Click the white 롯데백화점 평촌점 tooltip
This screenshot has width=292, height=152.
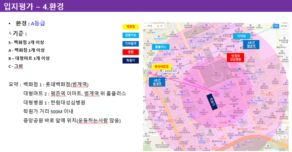tap(171, 71)
